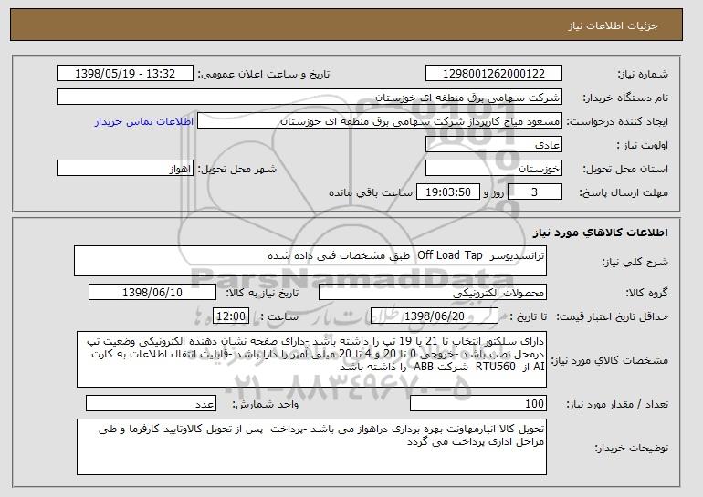Click the delivery province field خوزستان

click(x=494, y=169)
